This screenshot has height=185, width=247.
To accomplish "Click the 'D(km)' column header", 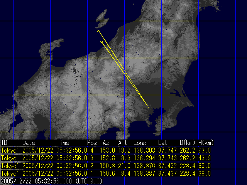I will tap(187, 143).
